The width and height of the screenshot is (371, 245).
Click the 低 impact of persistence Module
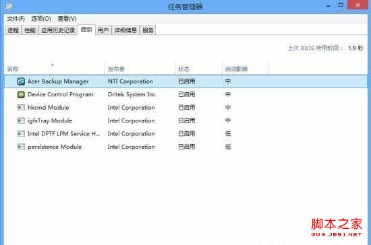tap(228, 147)
